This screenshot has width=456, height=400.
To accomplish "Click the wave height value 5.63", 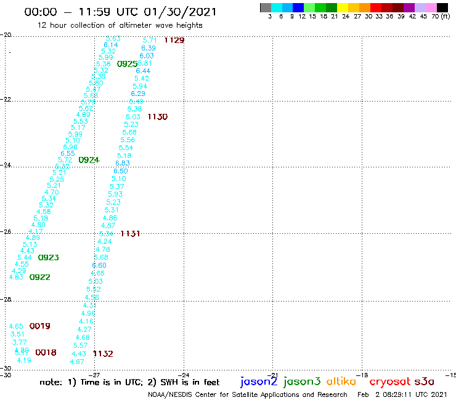I will pos(113,38).
